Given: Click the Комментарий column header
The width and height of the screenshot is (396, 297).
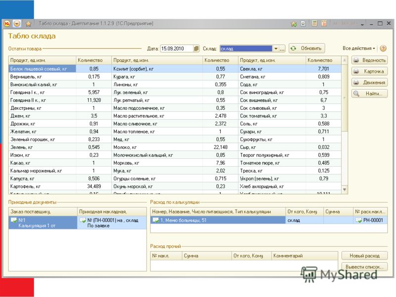Looking at the screenshot, I should click(304, 255).
